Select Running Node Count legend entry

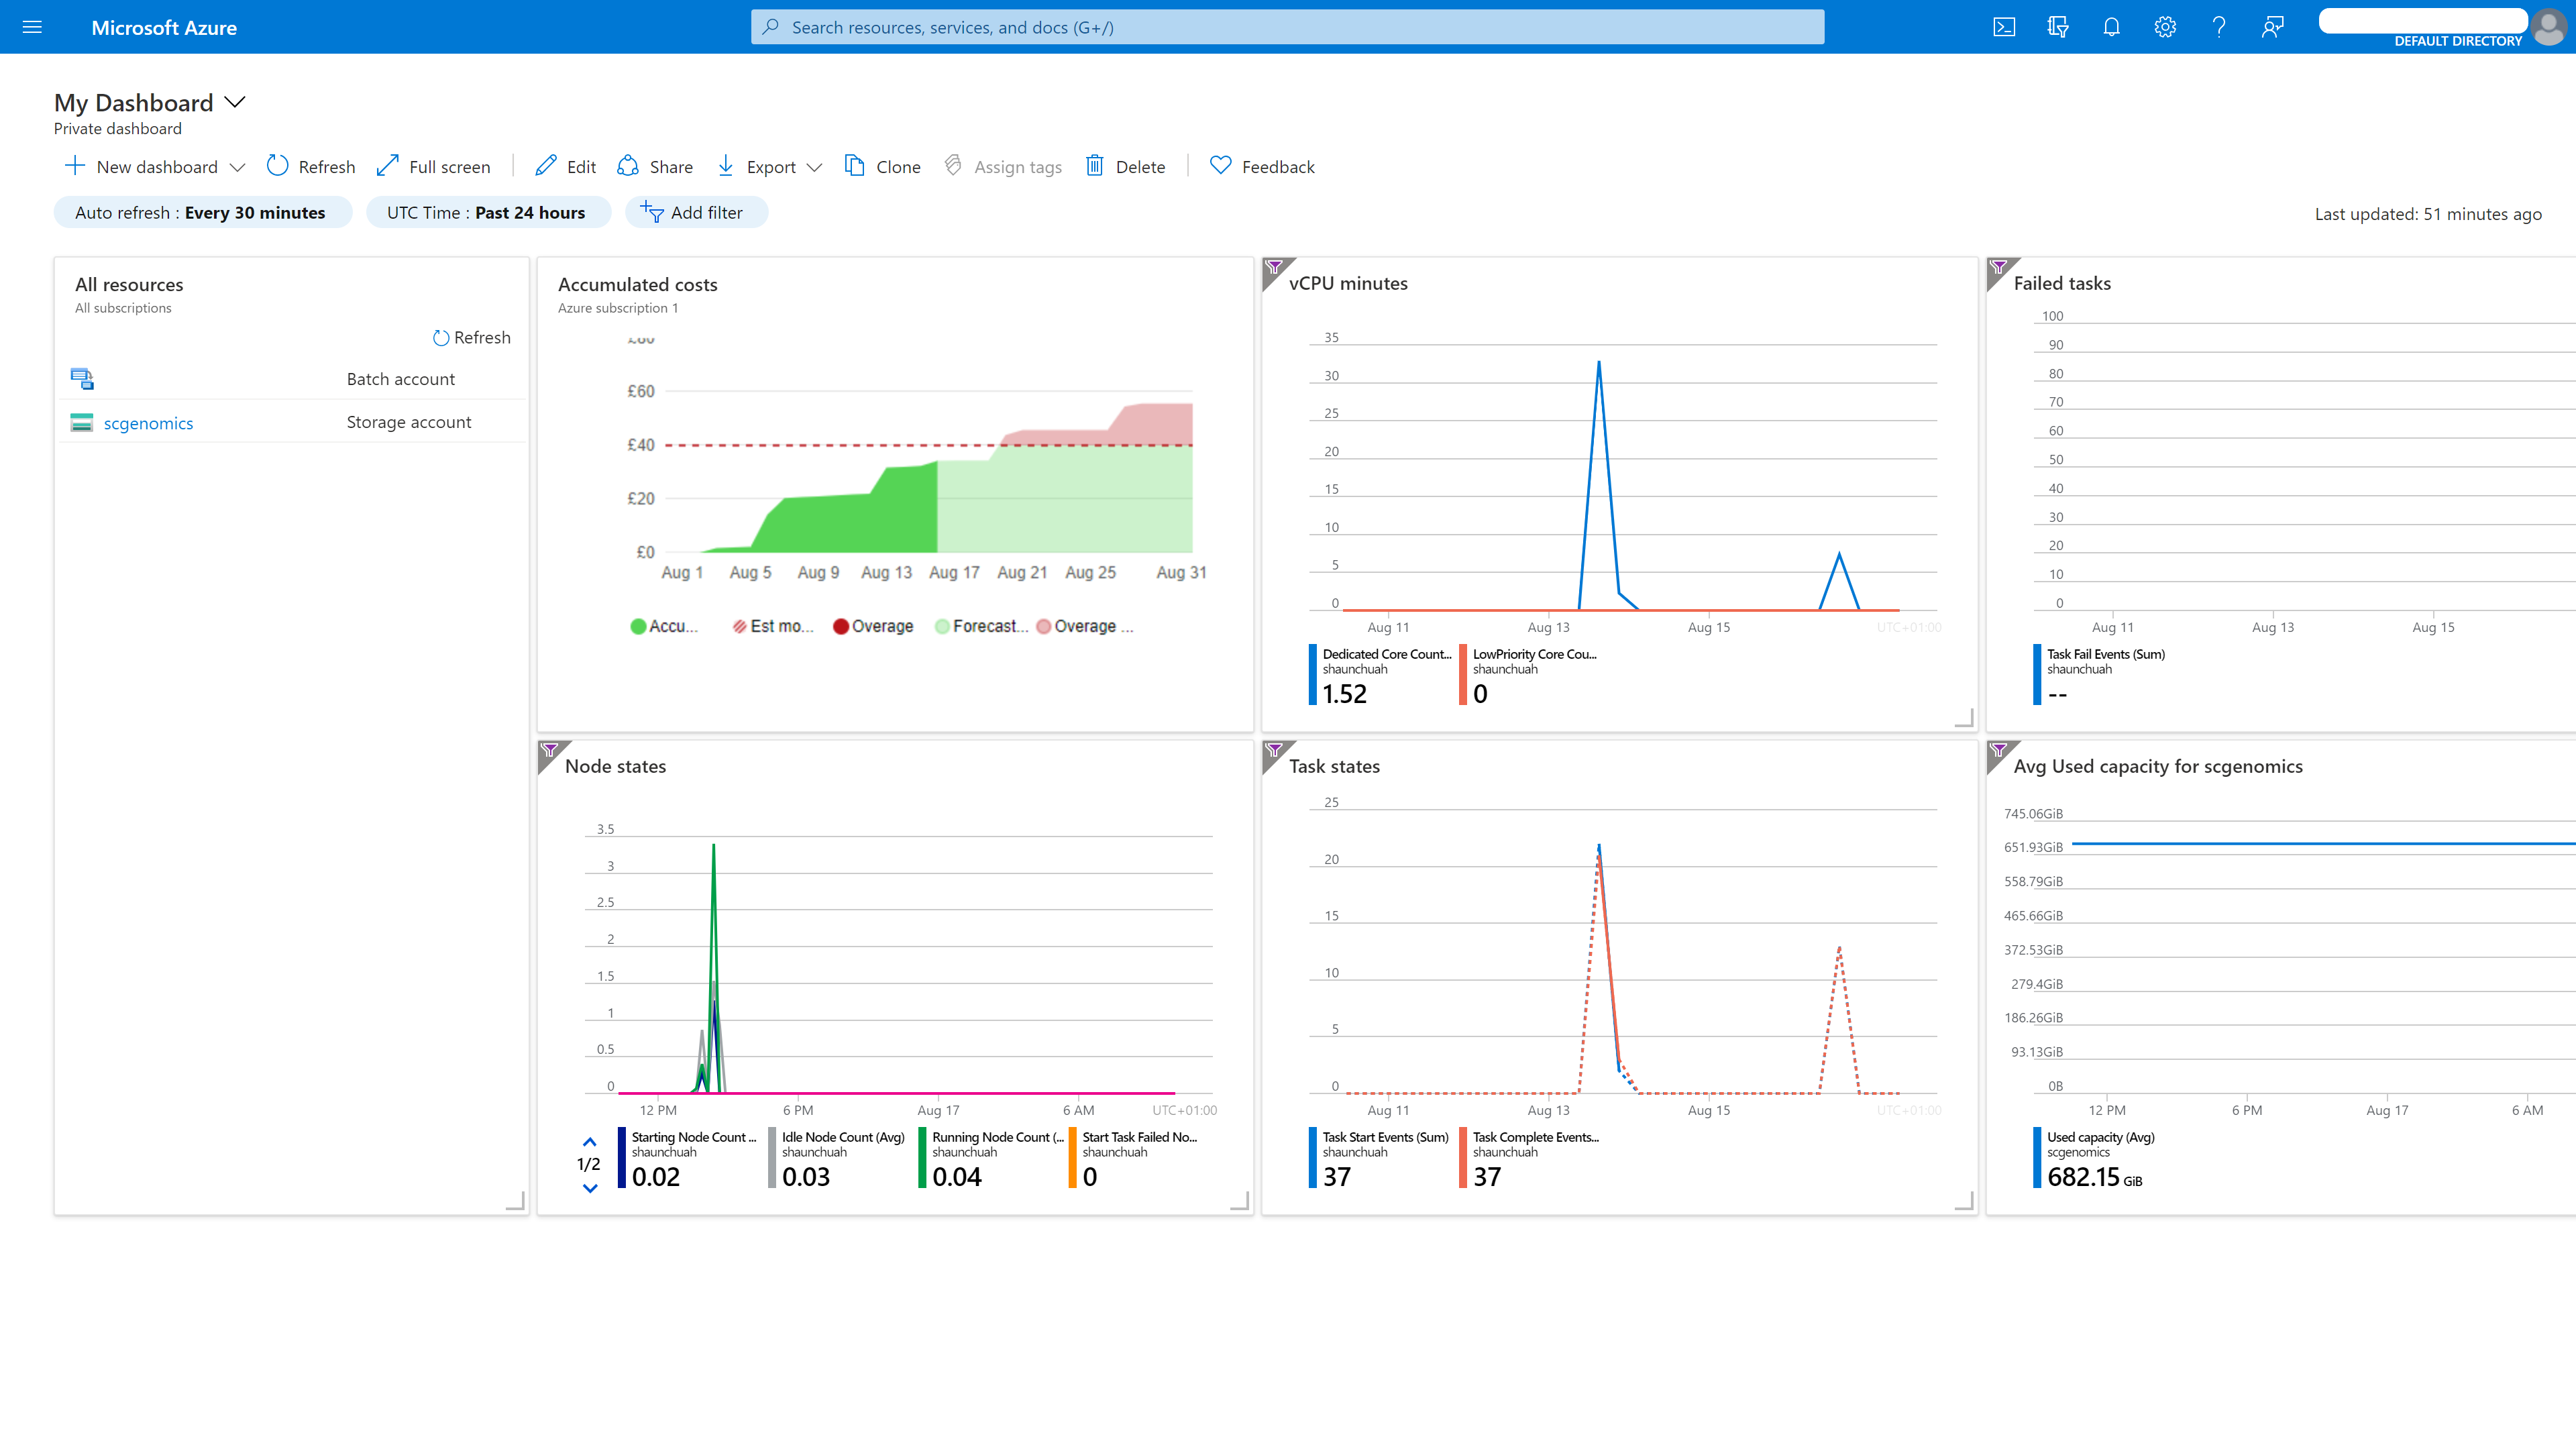[x=992, y=1158]
